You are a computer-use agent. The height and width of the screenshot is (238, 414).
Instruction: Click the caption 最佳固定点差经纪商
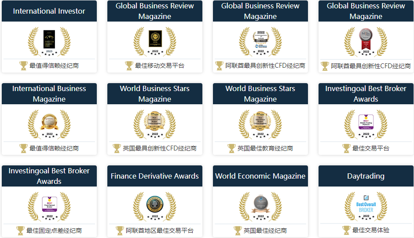pos(54,231)
